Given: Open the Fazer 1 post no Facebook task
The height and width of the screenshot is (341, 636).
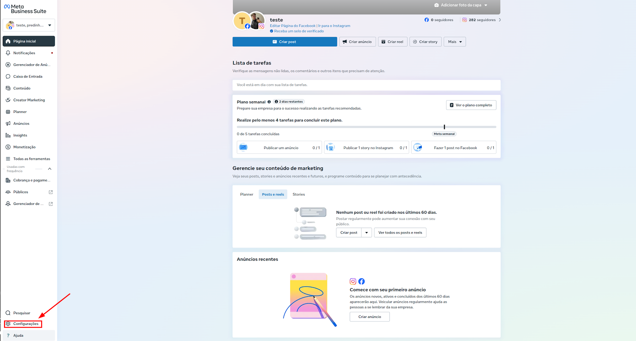Looking at the screenshot, I should point(454,147).
